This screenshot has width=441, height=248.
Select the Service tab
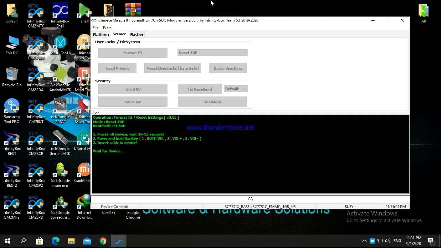point(119,34)
